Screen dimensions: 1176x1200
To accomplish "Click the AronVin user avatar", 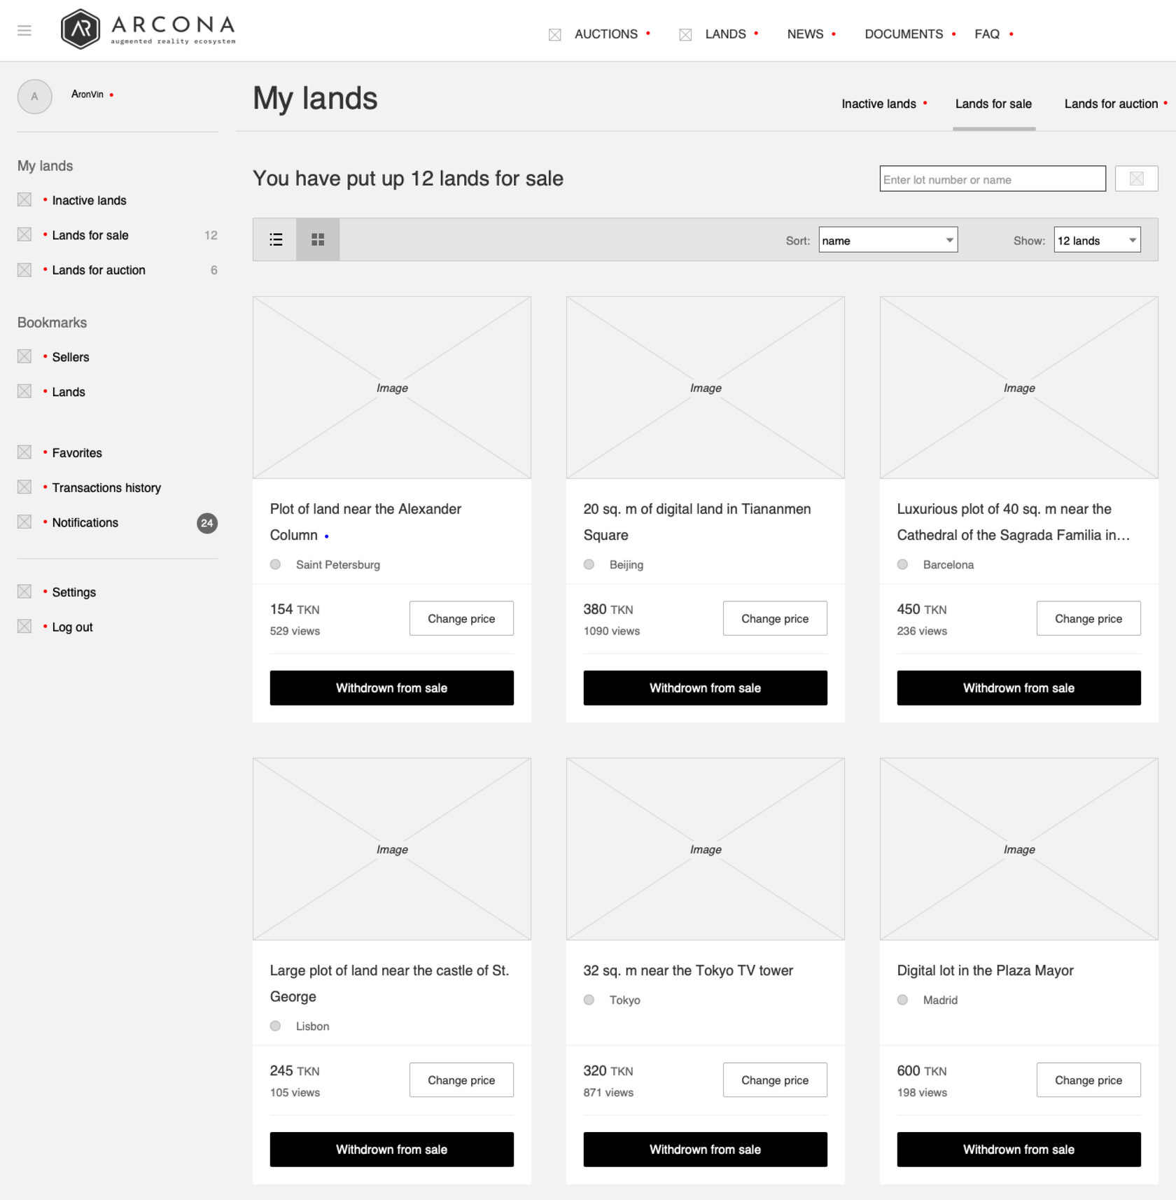I will pos(34,97).
